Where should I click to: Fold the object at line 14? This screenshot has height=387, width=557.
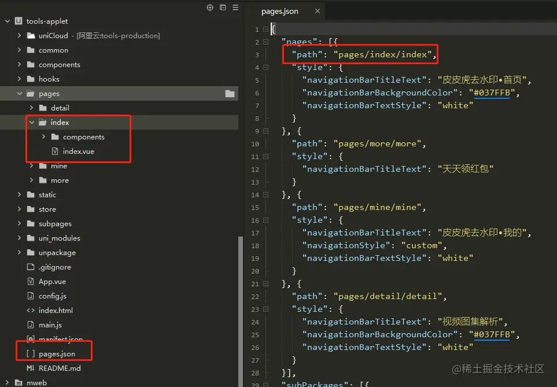[x=265, y=194]
